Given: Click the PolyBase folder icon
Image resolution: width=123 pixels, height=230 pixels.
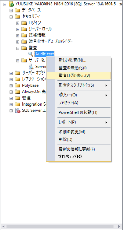Looking at the screenshot, I should click(17, 85).
